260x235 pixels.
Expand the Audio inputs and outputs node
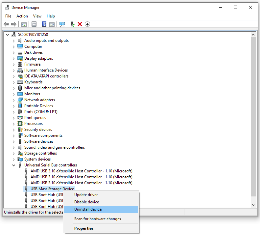13,41
